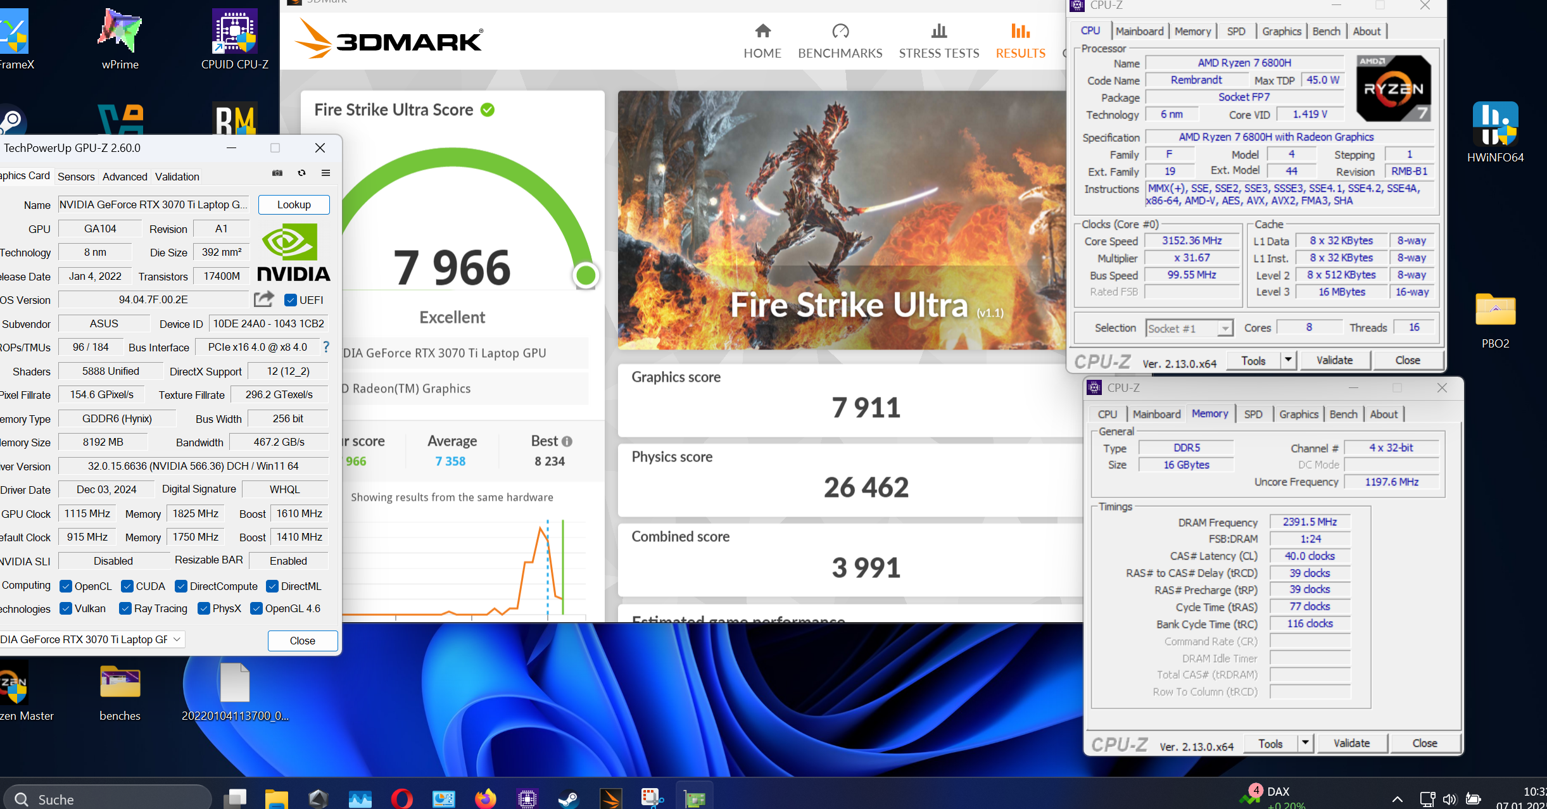Image resolution: width=1547 pixels, height=809 pixels.
Task: Click Close button in lower CPU-Z window
Action: point(1425,743)
